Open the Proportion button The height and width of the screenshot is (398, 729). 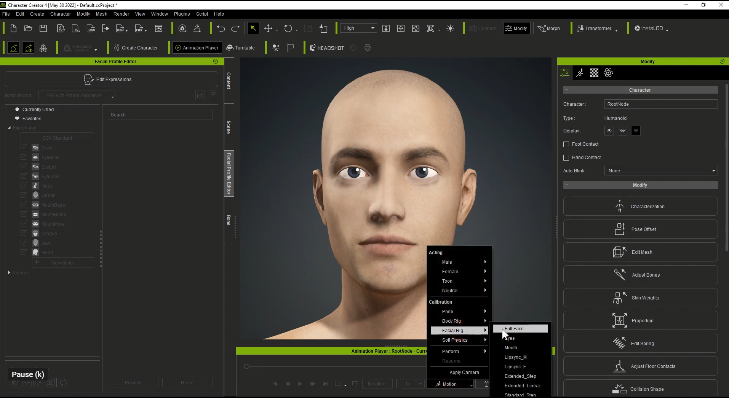640,321
